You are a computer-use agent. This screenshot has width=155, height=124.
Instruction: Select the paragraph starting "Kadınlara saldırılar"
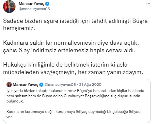(x=71, y=47)
